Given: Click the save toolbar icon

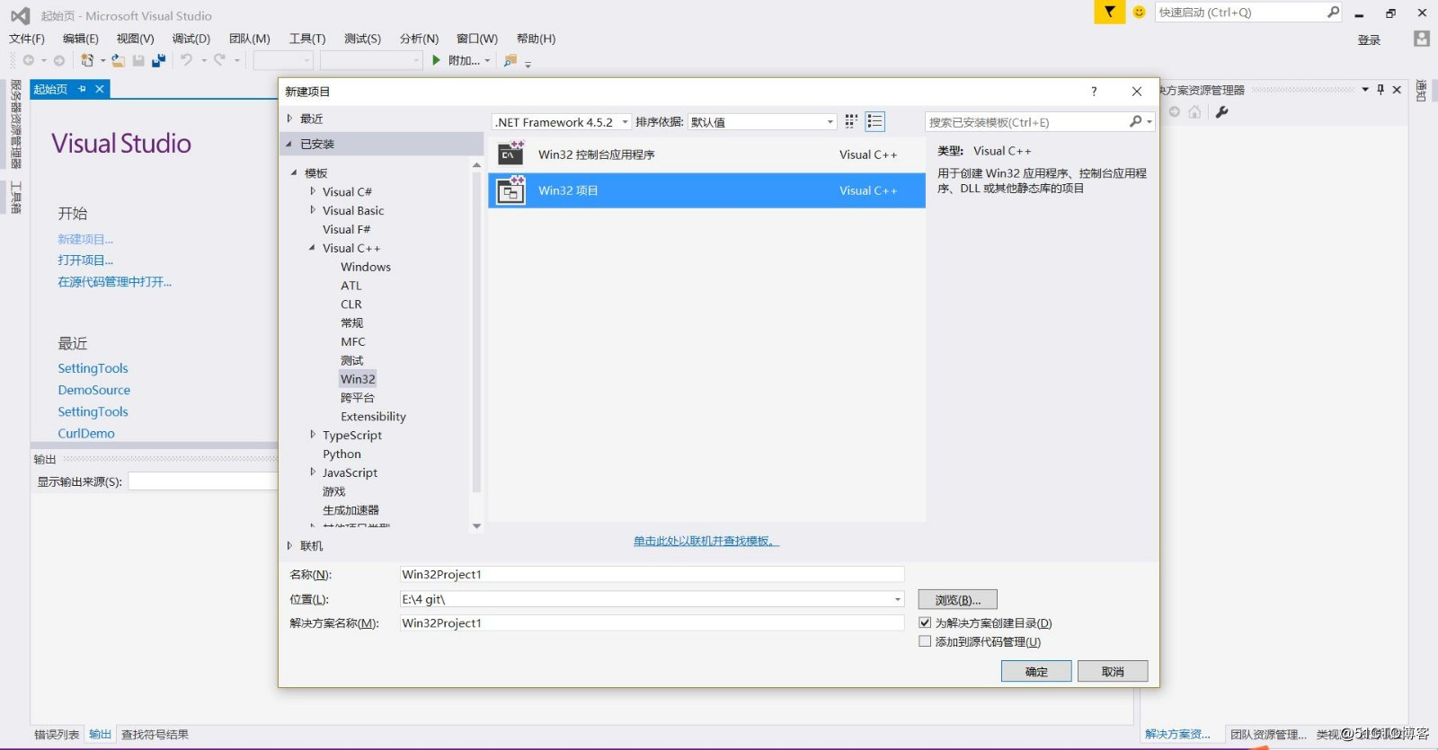Looking at the screenshot, I should pos(138,60).
